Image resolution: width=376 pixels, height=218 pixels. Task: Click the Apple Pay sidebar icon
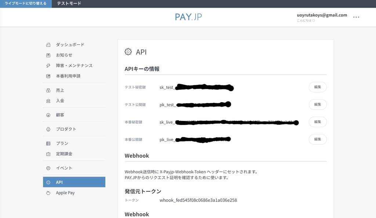(x=48, y=192)
